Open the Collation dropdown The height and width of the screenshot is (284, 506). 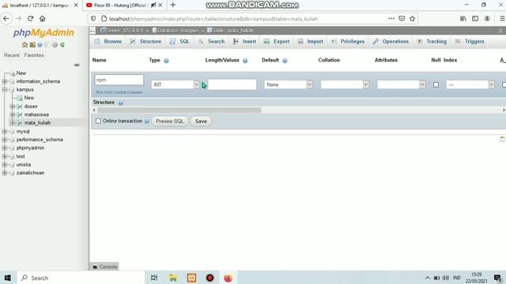click(345, 84)
